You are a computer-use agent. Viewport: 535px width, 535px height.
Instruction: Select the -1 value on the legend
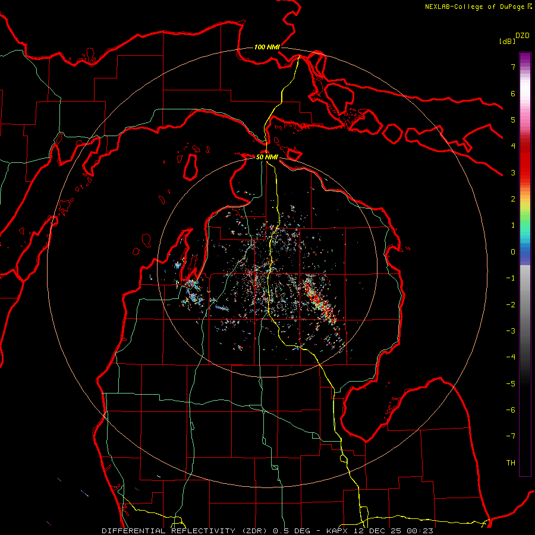[511, 278]
